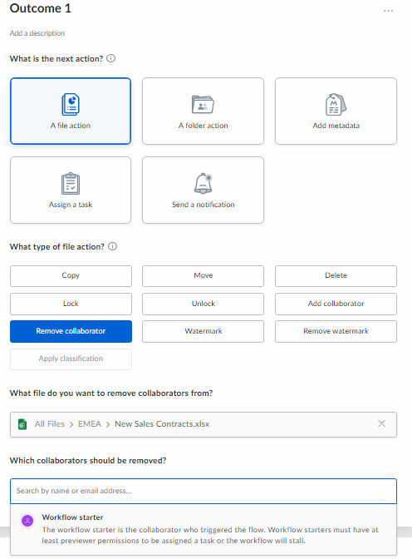Choose the A folder action icon
Screen dimensions: 412x559
pyautogui.click(x=203, y=105)
